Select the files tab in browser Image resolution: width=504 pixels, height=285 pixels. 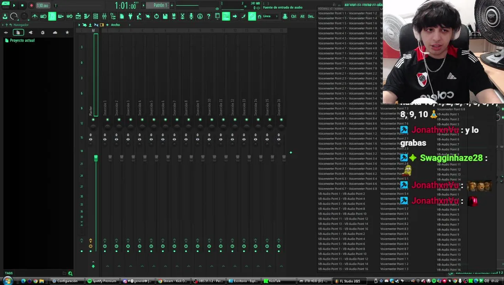18,32
